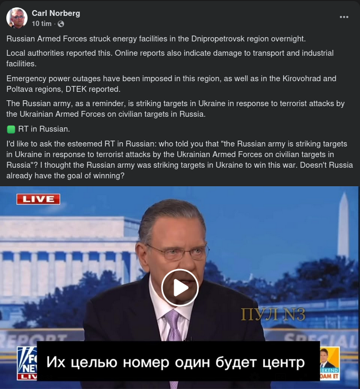Screen dimensions: 360x389
Task: Click the weekend show thumbnail in the video corner
Action: [x=330, y=364]
